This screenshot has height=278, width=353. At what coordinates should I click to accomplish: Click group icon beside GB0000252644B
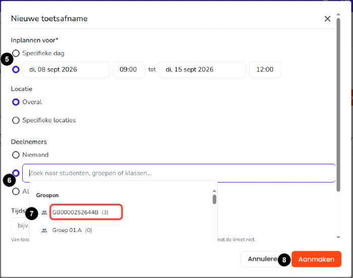pyautogui.click(x=44, y=212)
